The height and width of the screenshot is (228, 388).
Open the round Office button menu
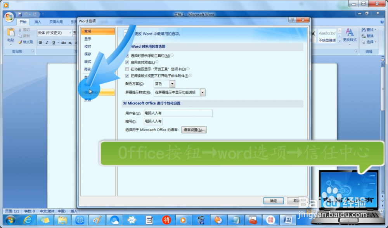point(9,17)
